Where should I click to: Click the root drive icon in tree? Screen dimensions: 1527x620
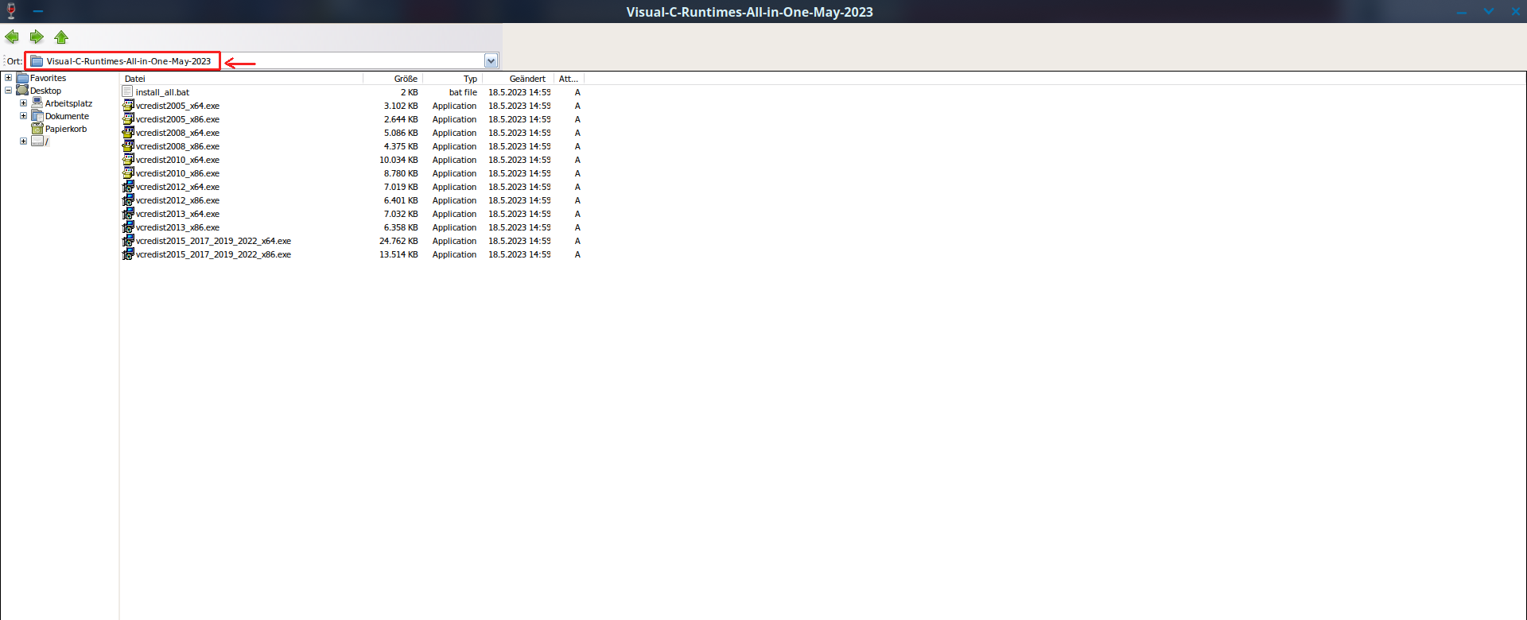[x=37, y=141]
